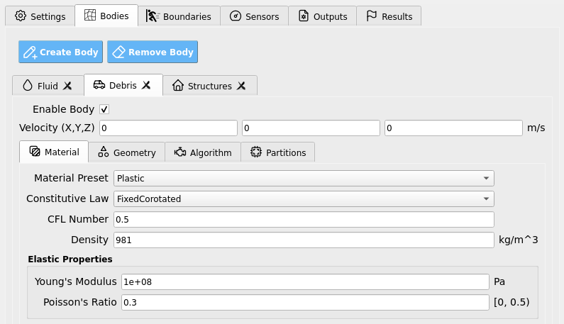Open the Sensors tab
564x324 pixels.
tap(254, 16)
